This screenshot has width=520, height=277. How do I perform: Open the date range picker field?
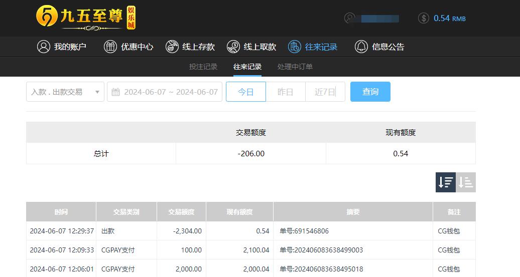tap(165, 92)
